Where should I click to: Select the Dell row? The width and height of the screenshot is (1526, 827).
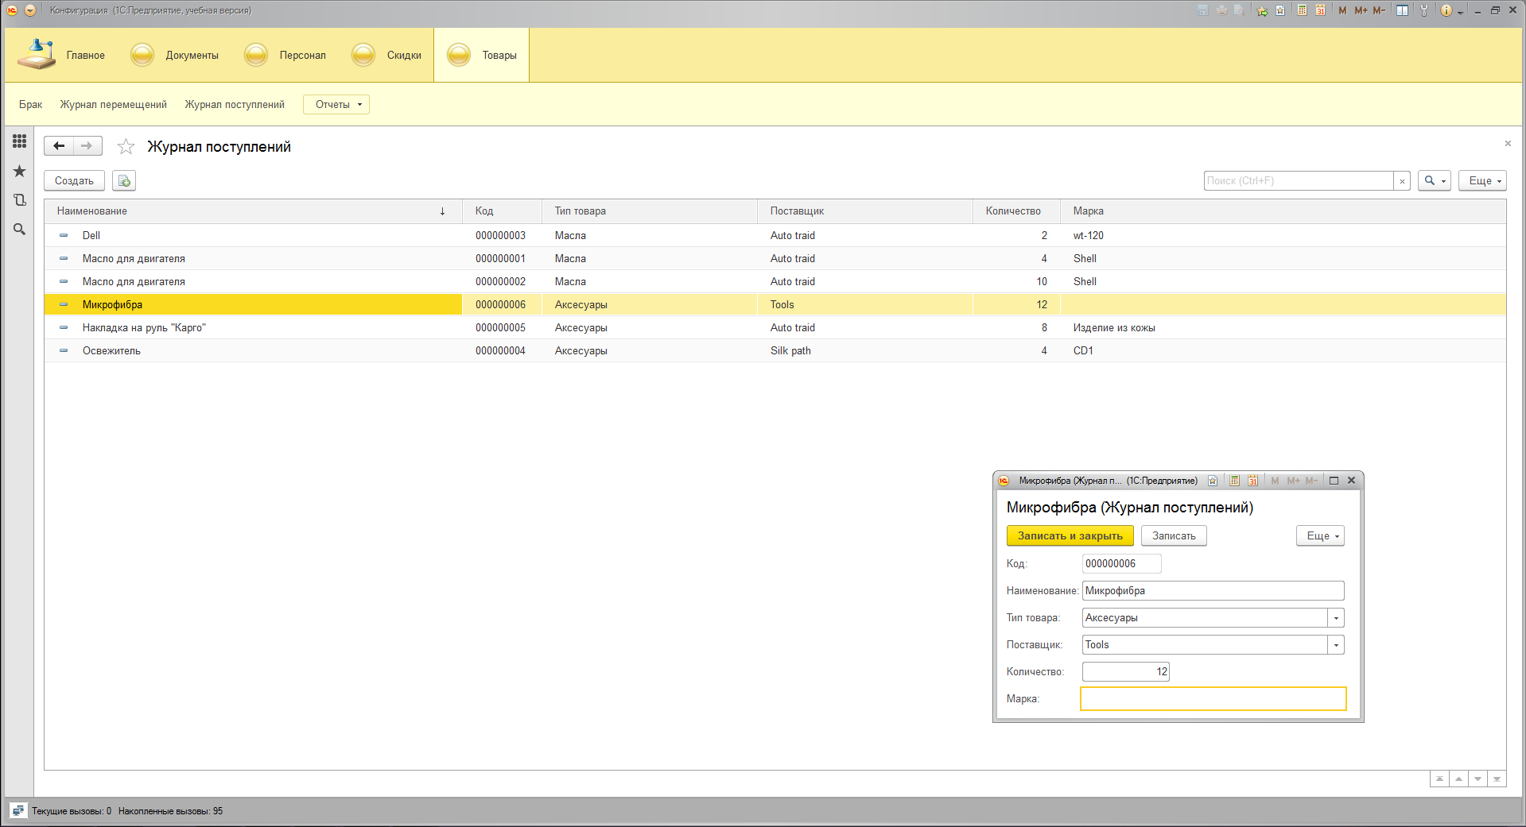click(x=775, y=236)
